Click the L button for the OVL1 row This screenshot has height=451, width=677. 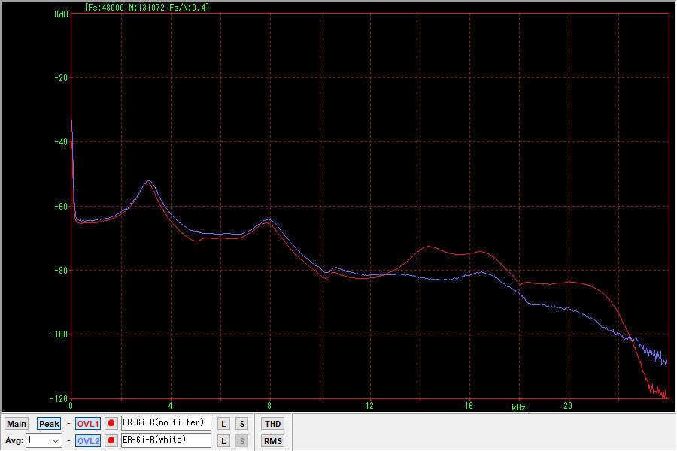(x=223, y=424)
